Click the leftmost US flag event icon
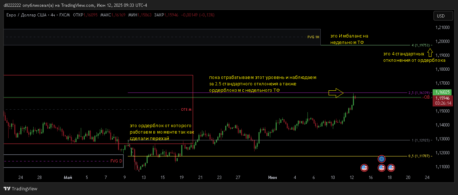458x195 pixels. click(x=364, y=167)
